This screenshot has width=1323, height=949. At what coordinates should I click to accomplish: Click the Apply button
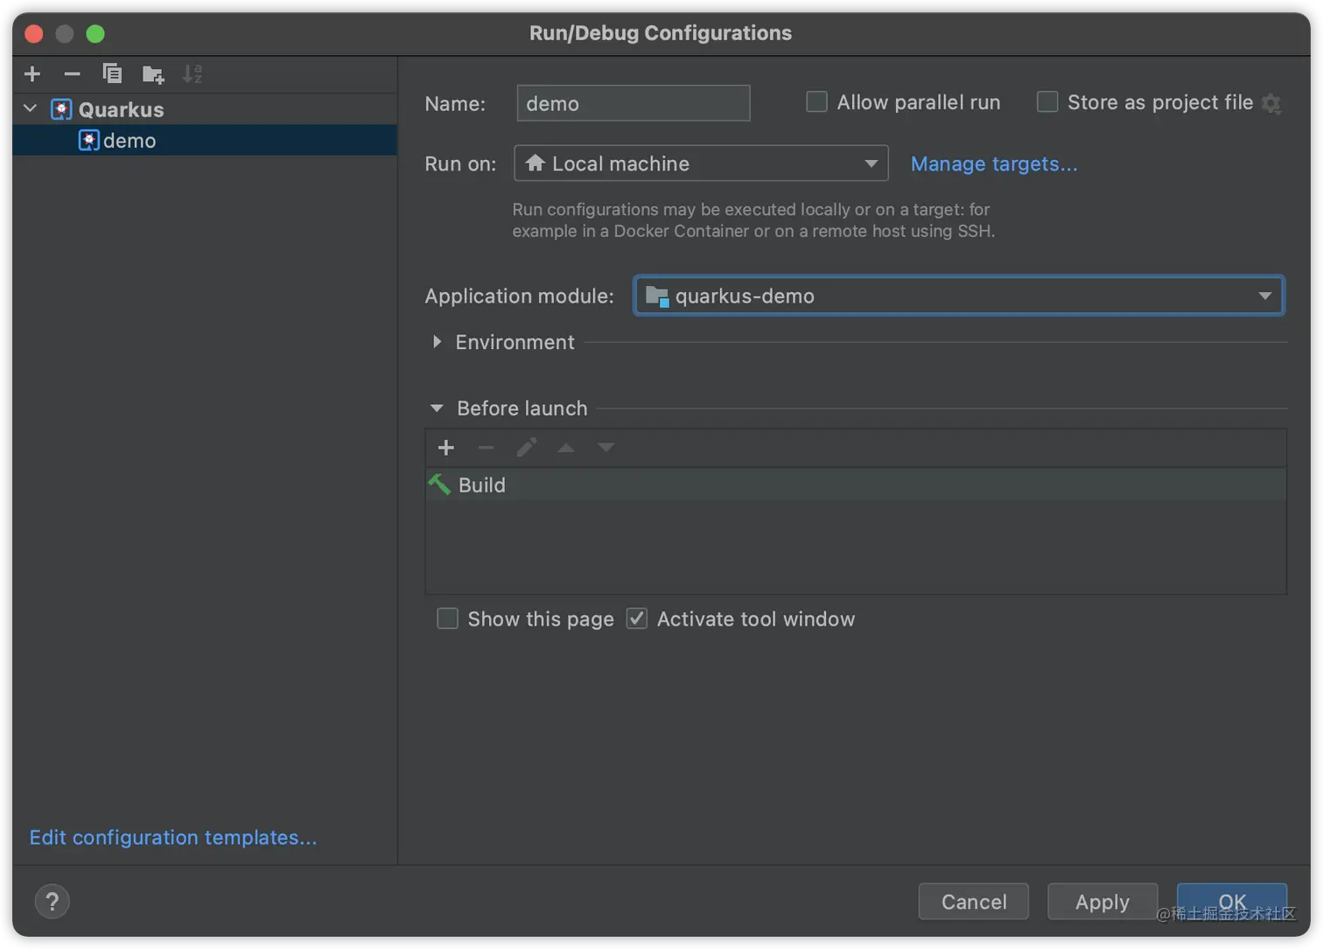[x=1102, y=902]
